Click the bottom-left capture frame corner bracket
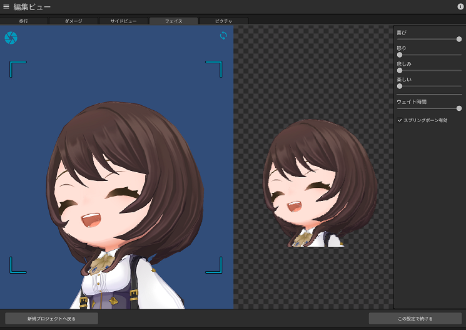466x330 pixels. point(18,265)
